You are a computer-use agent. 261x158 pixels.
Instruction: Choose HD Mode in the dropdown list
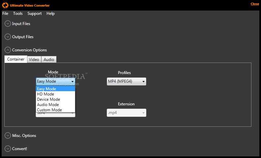point(56,94)
